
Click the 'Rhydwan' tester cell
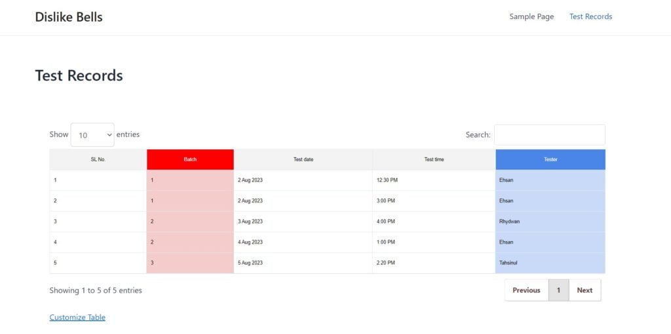tap(550, 221)
